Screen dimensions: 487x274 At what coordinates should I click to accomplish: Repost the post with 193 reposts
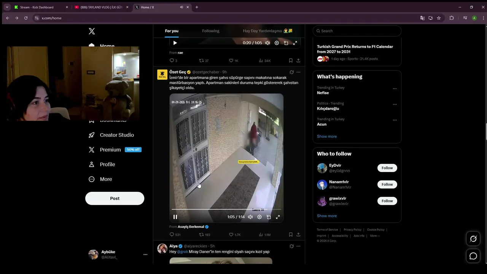point(205,235)
